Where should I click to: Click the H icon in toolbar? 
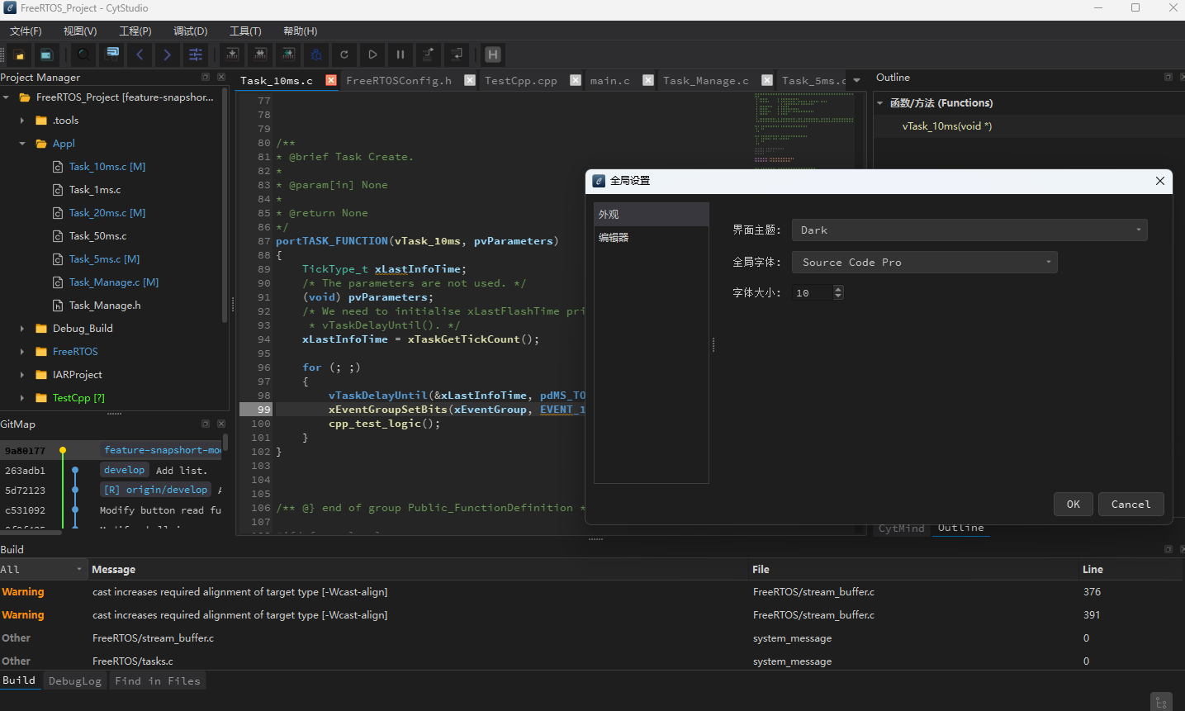[493, 55]
